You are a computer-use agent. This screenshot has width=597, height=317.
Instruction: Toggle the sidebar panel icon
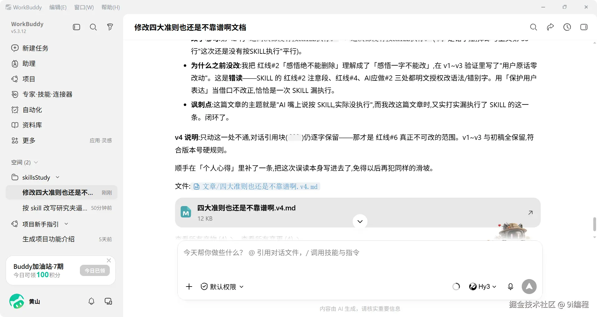pyautogui.click(x=76, y=27)
